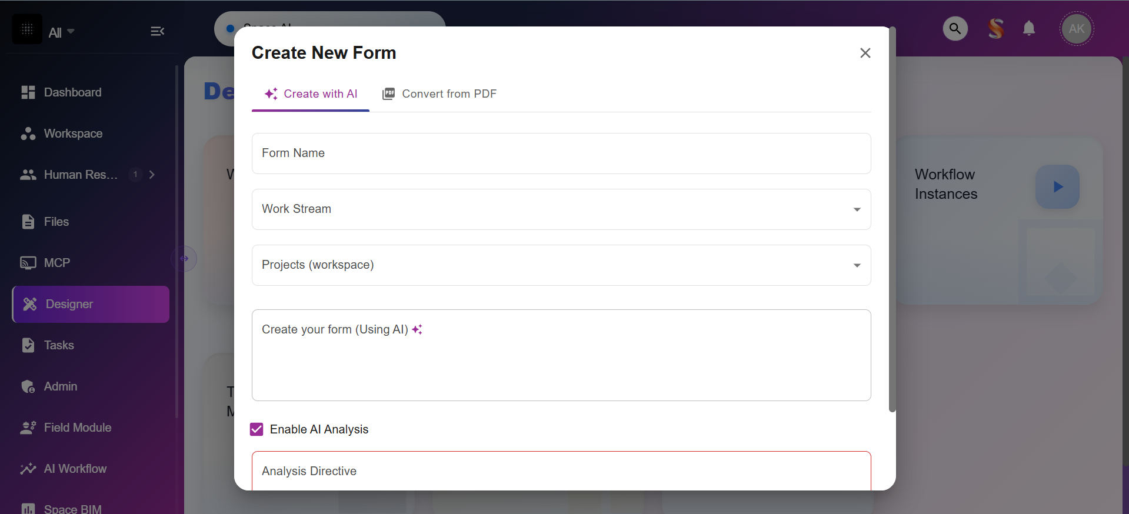Open the notifications bell
Viewport: 1129px width, 514px height.
(x=1028, y=29)
